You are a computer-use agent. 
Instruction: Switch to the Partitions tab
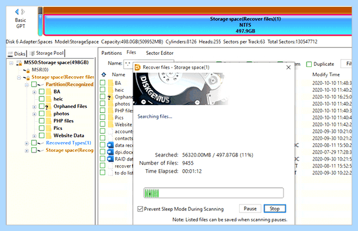coord(111,53)
